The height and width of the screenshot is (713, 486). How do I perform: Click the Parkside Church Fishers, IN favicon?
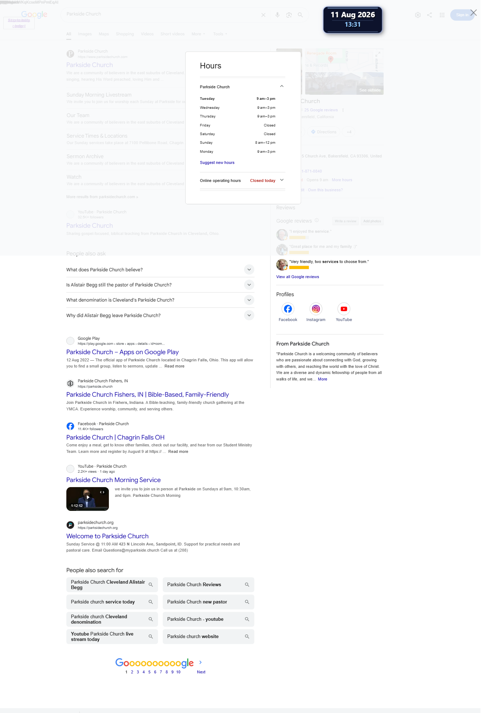click(70, 383)
